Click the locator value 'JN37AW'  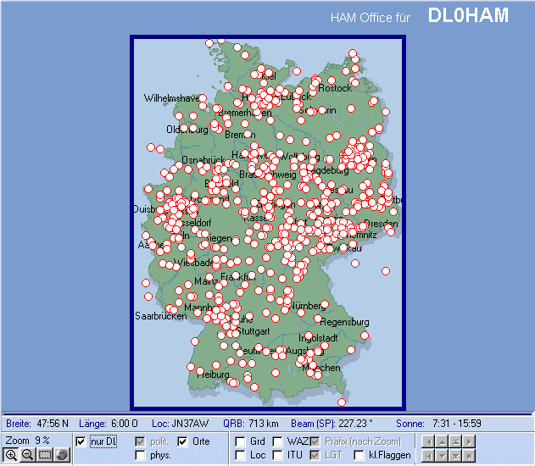[x=190, y=424]
